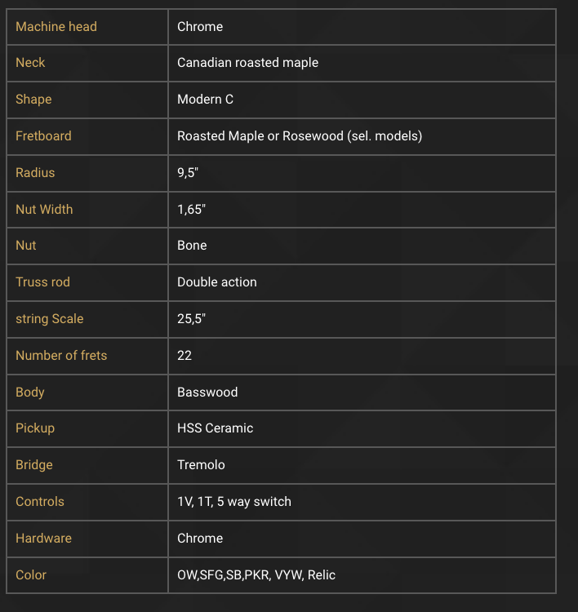The height and width of the screenshot is (612, 578).
Task: Select the OW,SFG,SB,PKR color list
Action: pyautogui.click(x=256, y=574)
